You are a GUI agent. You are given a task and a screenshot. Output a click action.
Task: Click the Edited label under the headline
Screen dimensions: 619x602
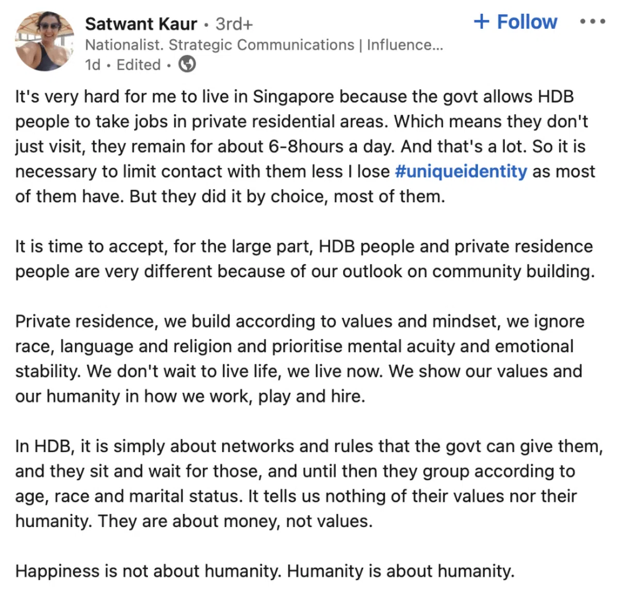tap(138, 65)
